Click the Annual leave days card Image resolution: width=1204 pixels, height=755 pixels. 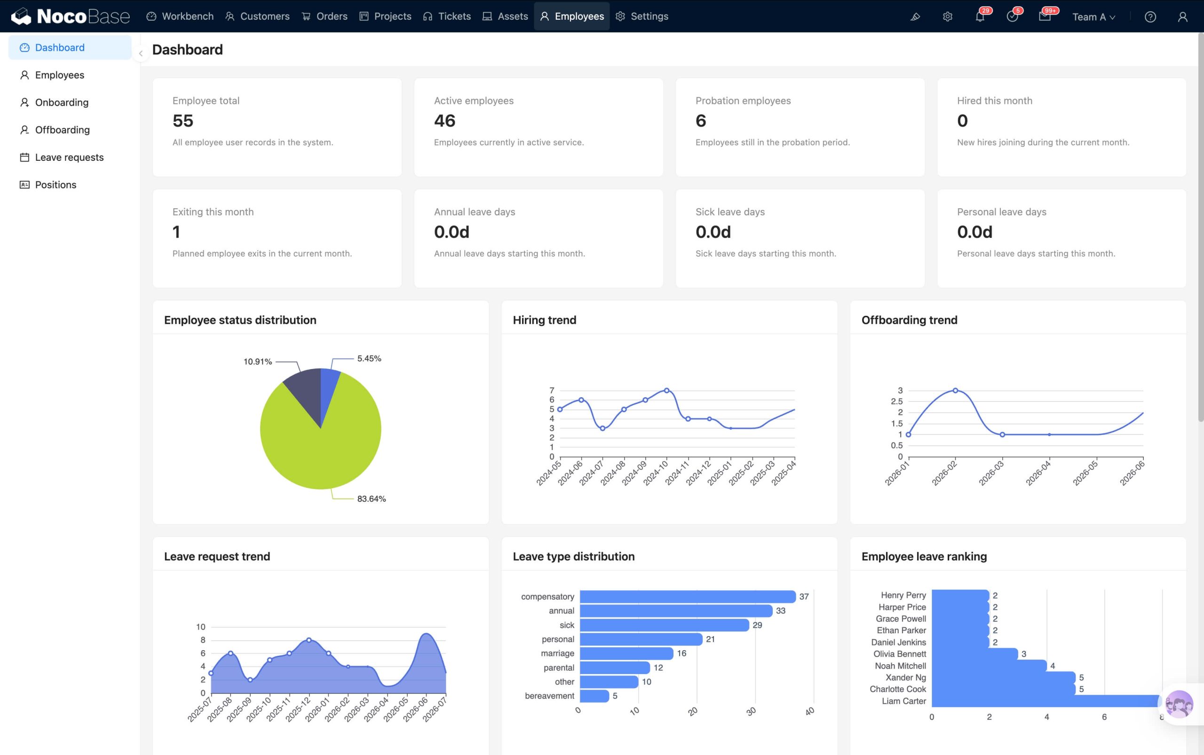click(539, 238)
